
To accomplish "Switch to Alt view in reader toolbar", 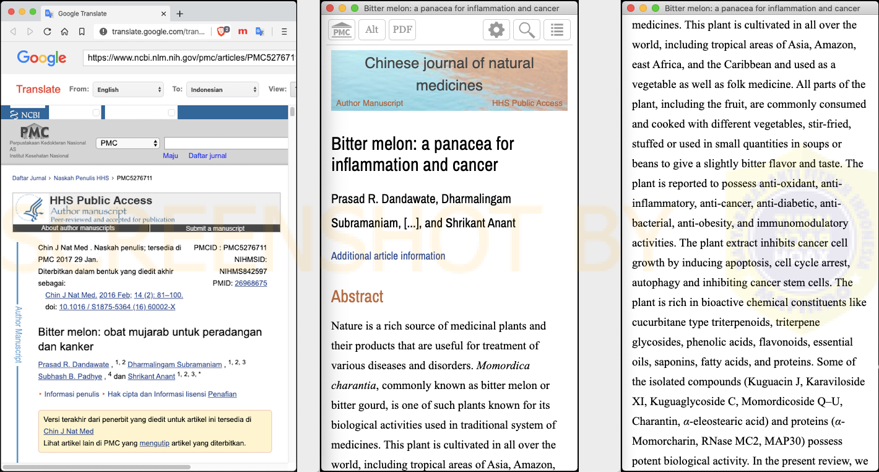I will 372,30.
